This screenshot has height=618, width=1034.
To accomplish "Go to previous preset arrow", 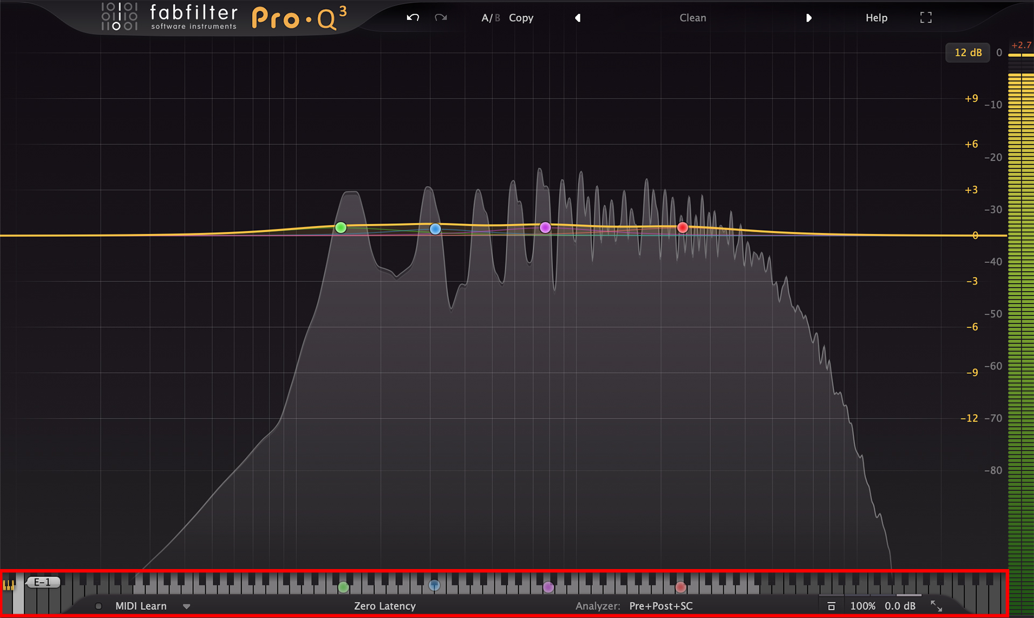I will (578, 18).
